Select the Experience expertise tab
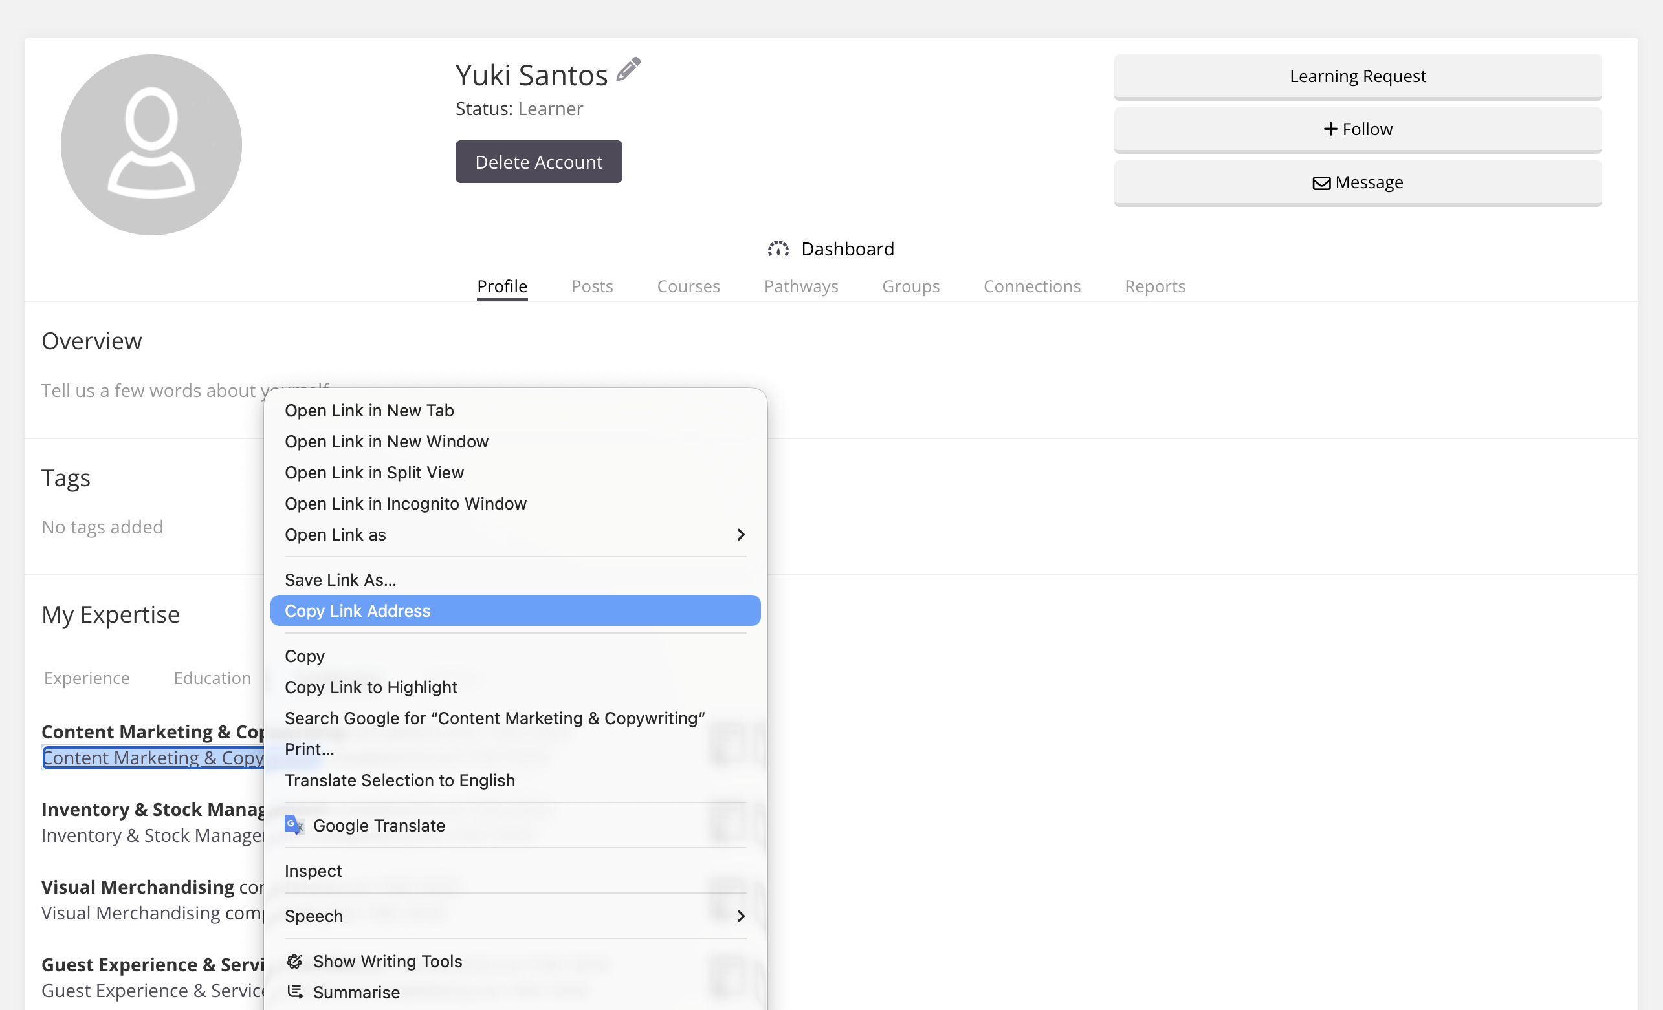The height and width of the screenshot is (1010, 1663). (x=87, y=678)
